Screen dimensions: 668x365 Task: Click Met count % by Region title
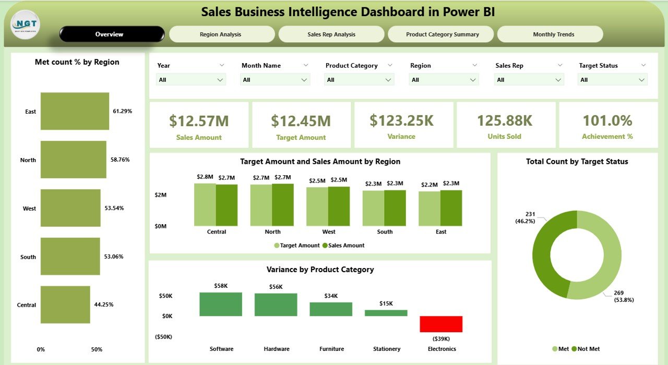pos(77,62)
